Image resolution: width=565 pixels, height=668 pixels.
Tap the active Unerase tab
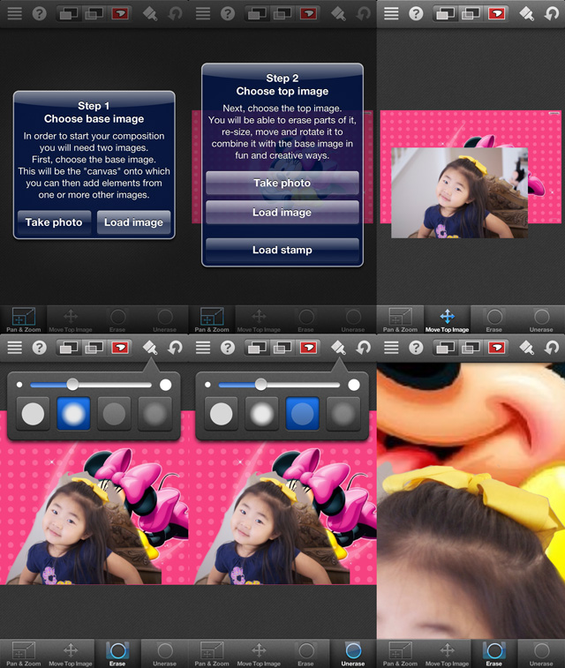(353, 654)
